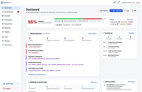The height and width of the screenshot is (92, 142).
Task: Open Help Center in the sidebar
Action: pyautogui.click(x=10, y=45)
